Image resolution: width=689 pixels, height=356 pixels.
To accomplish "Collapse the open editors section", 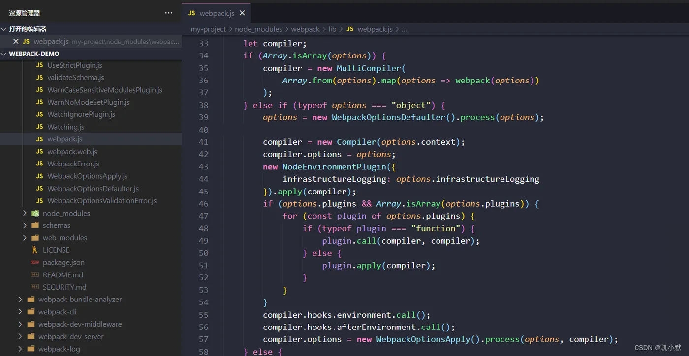I will 4,29.
